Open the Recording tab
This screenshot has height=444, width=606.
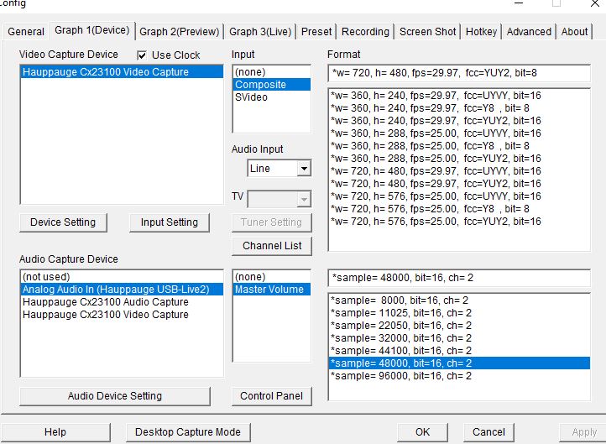365,31
